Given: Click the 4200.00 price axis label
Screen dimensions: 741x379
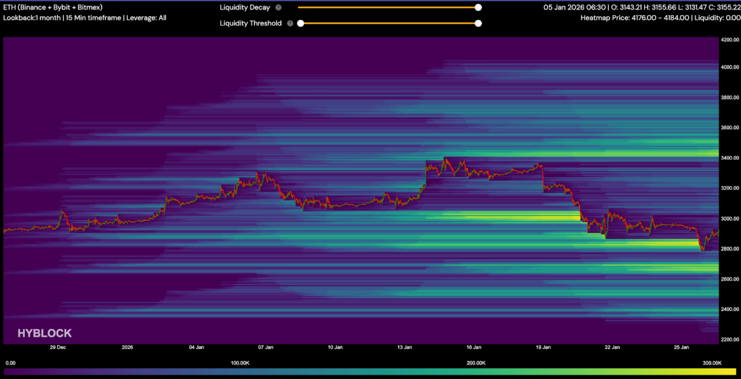Looking at the screenshot, I should pyautogui.click(x=730, y=40).
